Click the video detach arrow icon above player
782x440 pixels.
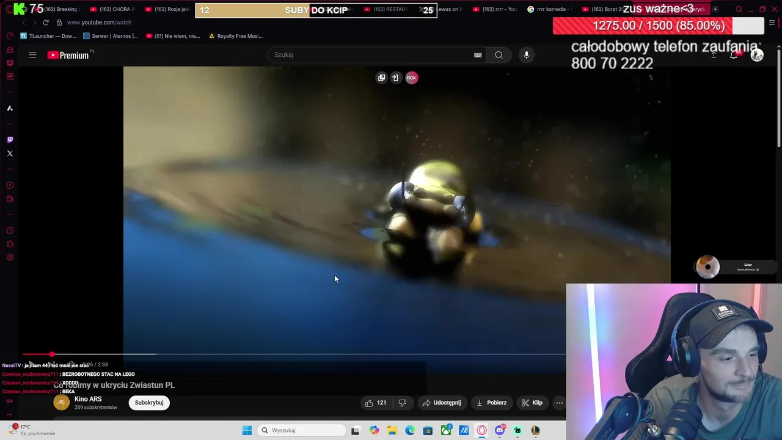pos(395,78)
